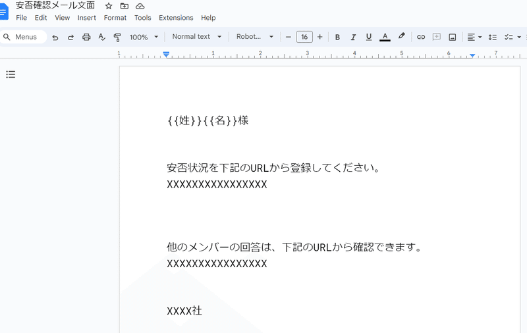Click the left indent marker on ruler
The height and width of the screenshot is (333, 527).
click(x=166, y=54)
